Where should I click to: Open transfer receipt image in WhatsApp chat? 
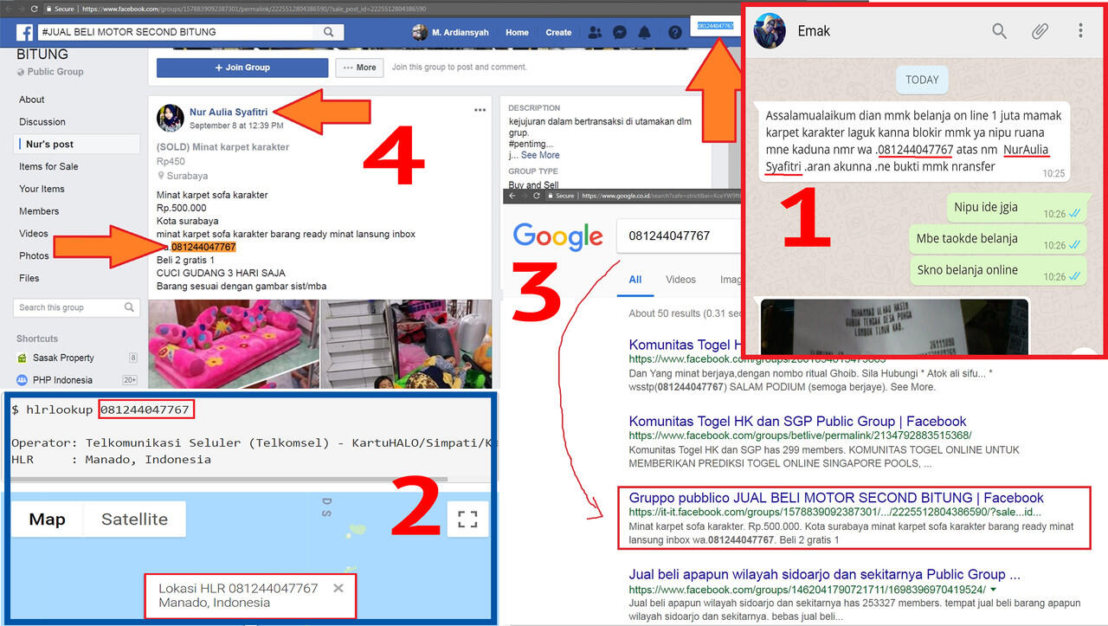[x=894, y=326]
